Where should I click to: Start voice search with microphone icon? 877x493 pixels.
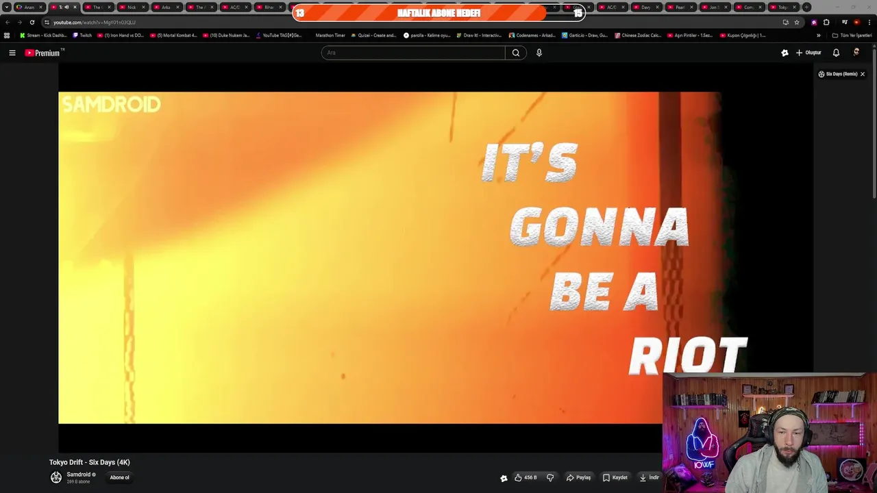[539, 53]
